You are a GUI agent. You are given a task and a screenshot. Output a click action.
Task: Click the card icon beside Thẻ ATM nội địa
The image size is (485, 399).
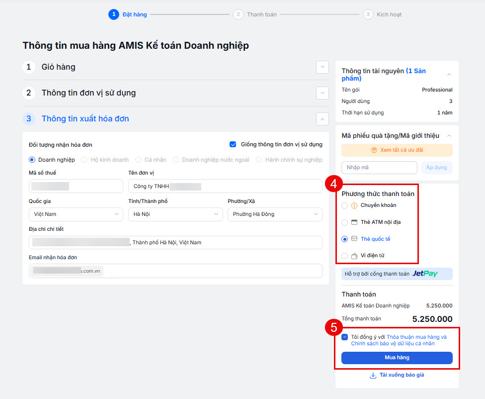(x=354, y=222)
